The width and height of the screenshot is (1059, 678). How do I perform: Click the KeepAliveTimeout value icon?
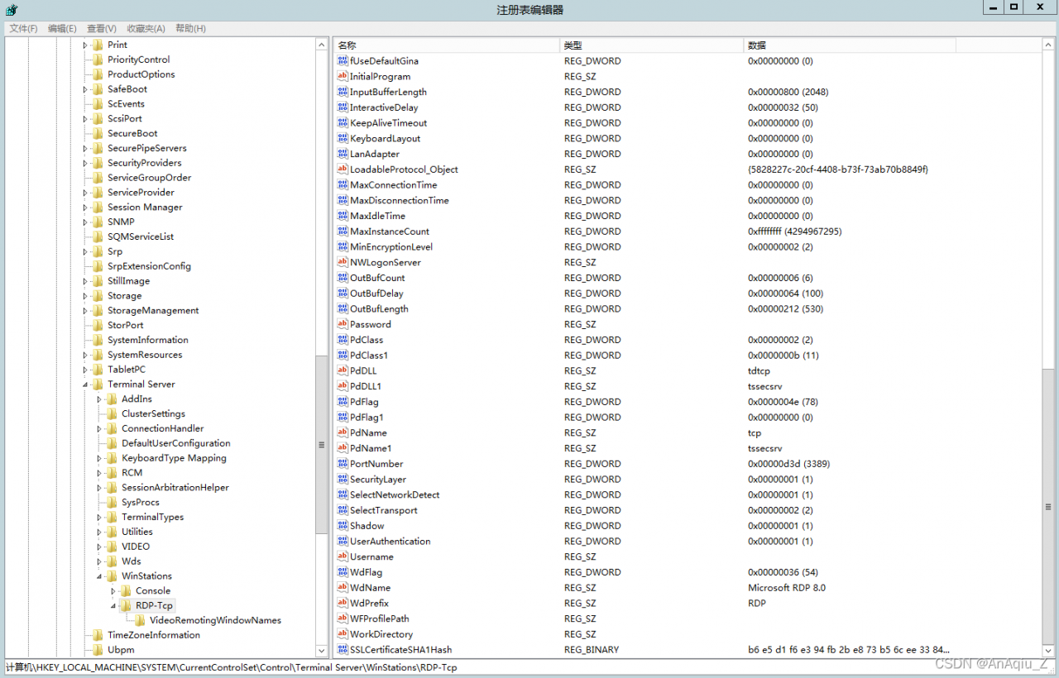[x=343, y=123]
